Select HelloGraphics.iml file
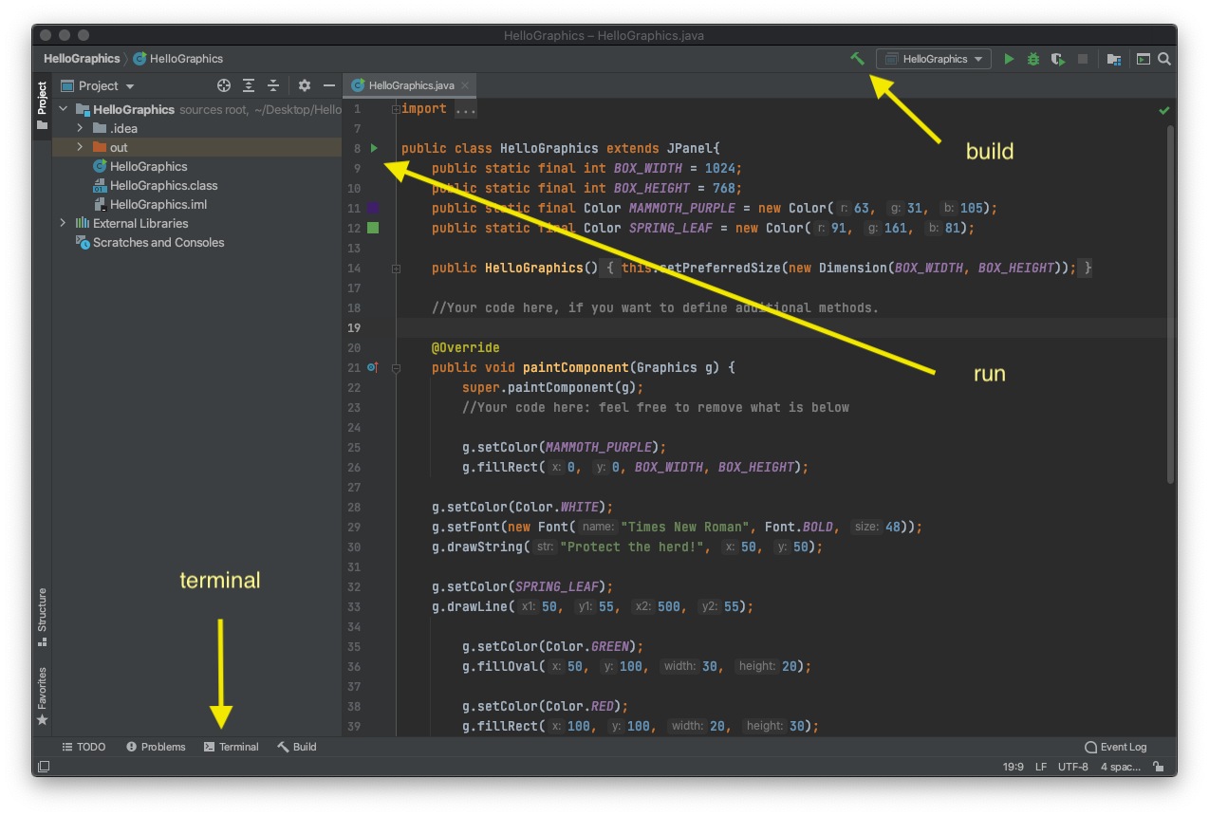1209x816 pixels. (x=150, y=204)
